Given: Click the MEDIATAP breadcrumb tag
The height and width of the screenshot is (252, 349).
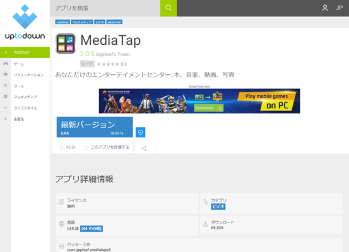Looking at the screenshot, I should pyautogui.click(x=114, y=22).
